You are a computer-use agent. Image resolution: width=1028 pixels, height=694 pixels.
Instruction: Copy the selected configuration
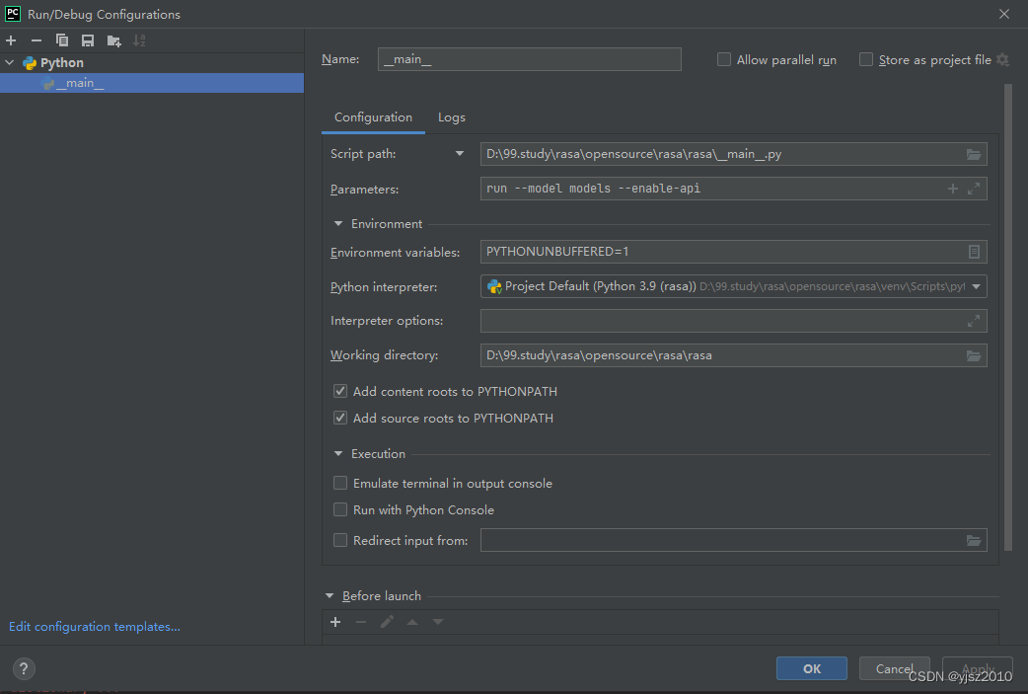coord(61,40)
